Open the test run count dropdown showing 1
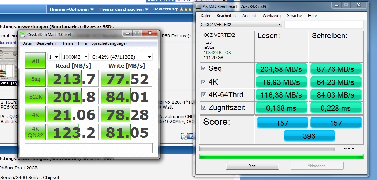Image resolution: width=377 pixels, height=180 pixels. click(x=53, y=57)
